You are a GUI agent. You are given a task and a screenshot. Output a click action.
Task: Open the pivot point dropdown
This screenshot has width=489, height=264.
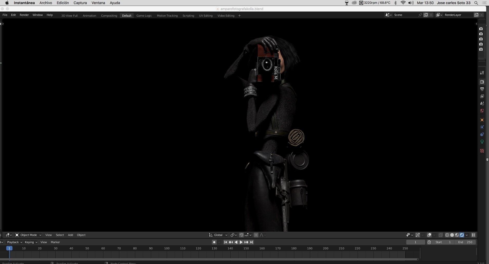click(x=234, y=235)
